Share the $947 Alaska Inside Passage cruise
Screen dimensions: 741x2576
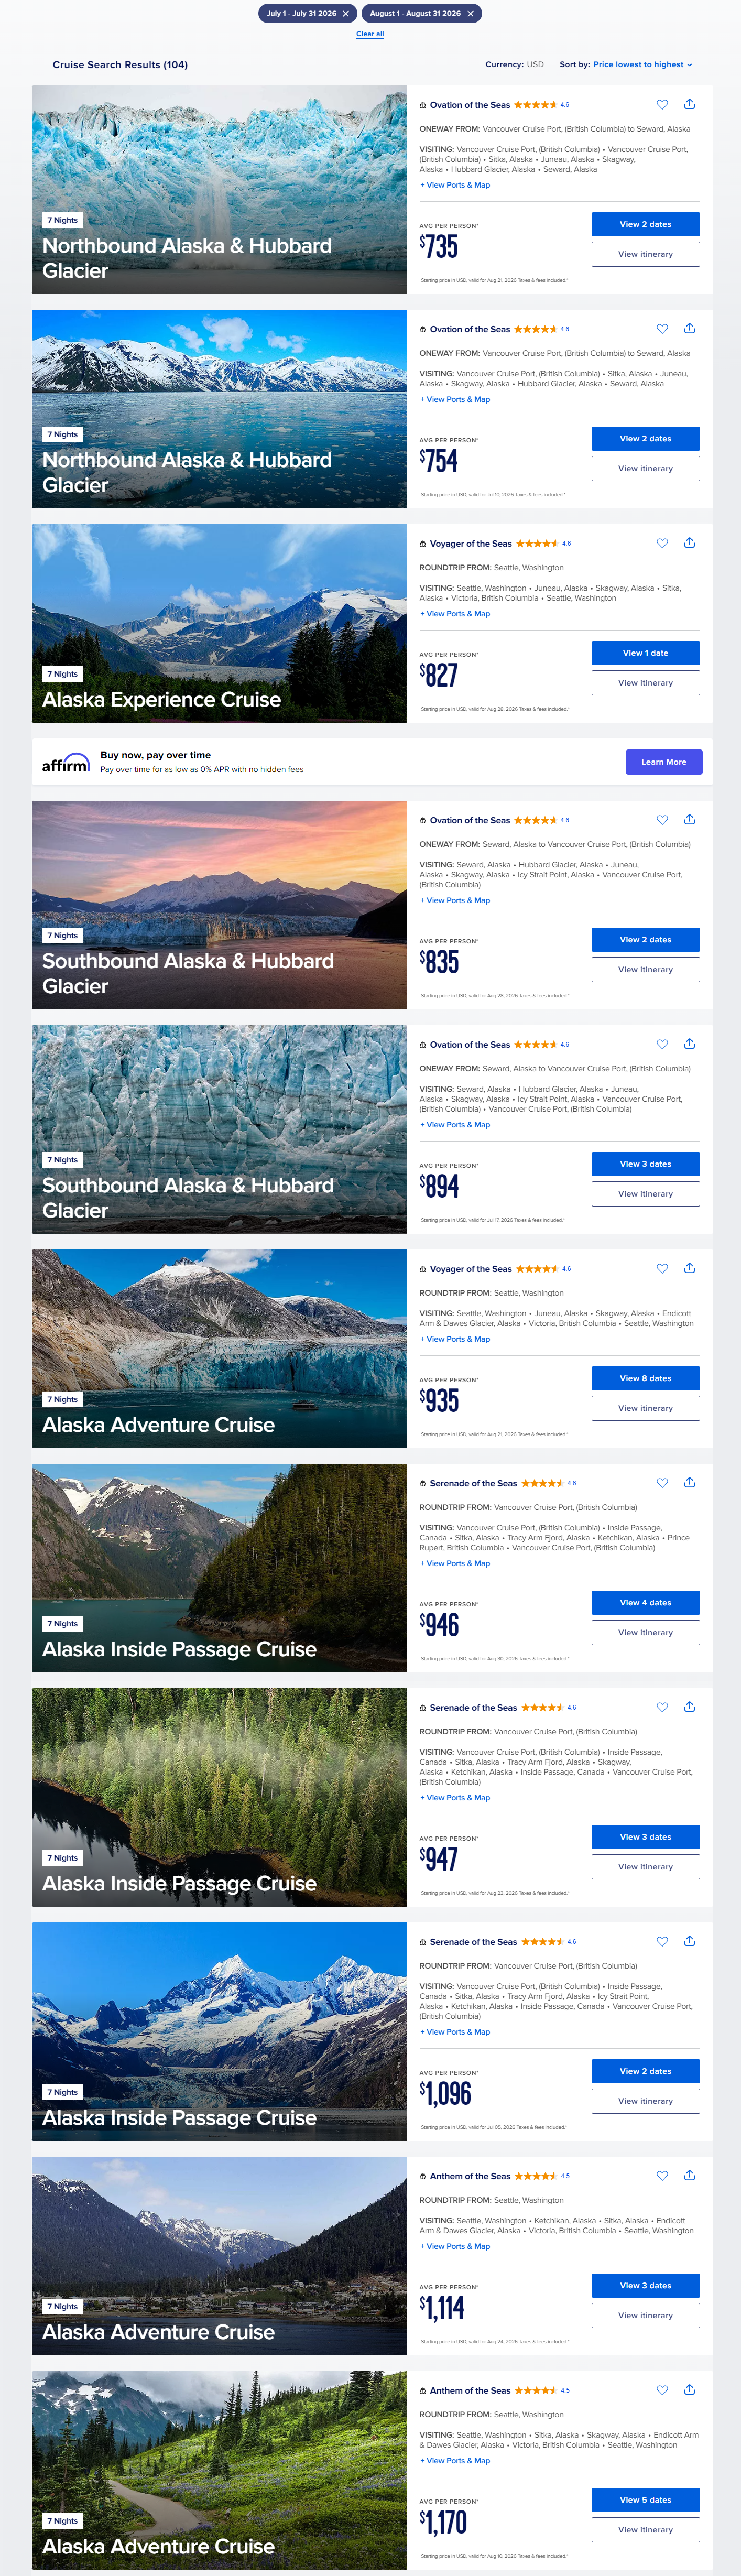689,1707
